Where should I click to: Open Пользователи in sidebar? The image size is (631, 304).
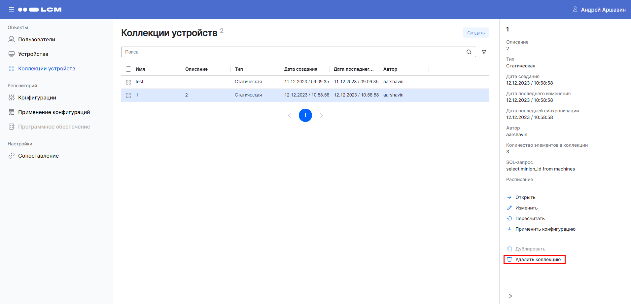[36, 39]
